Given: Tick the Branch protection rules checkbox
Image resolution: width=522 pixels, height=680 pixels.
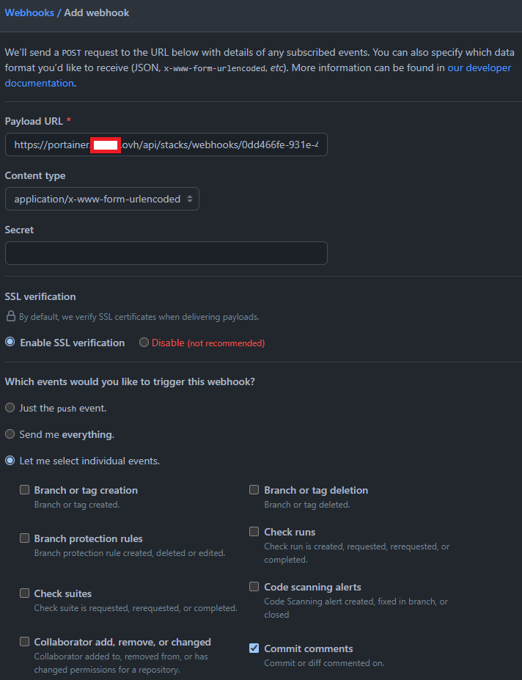Looking at the screenshot, I should pos(25,538).
